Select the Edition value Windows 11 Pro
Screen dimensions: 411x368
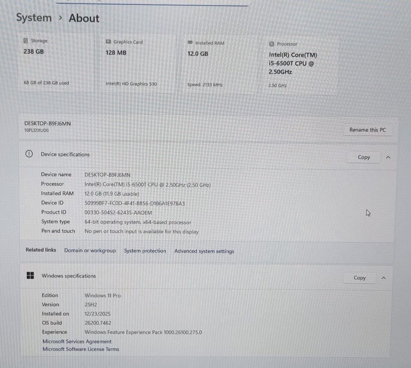coord(102,296)
